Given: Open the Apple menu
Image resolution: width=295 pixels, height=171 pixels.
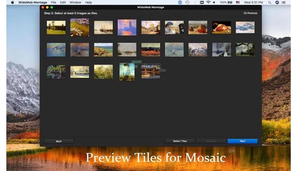Looking at the screenshot, I should point(12,2).
